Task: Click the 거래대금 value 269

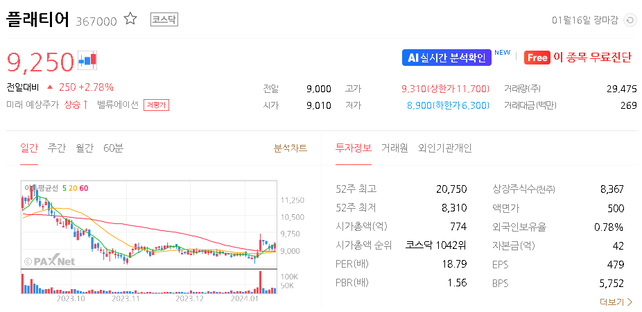Action: (629, 105)
